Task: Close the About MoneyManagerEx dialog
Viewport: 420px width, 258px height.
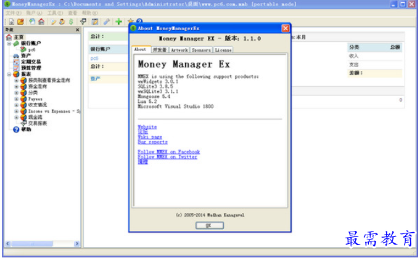Action: click(x=286, y=28)
